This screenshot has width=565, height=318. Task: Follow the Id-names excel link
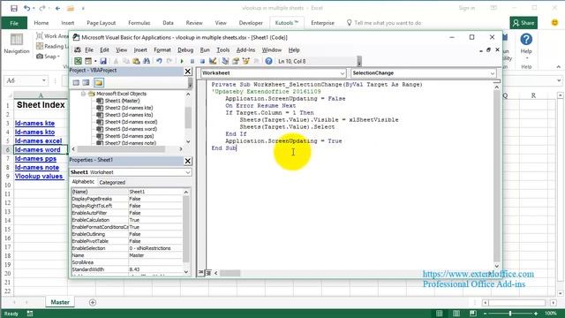point(38,141)
